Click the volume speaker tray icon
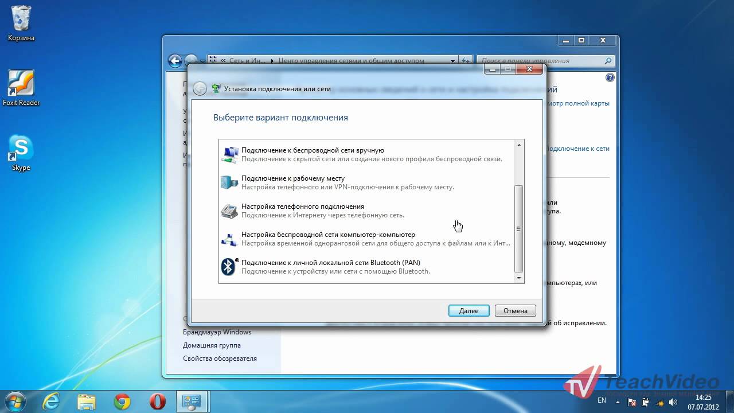The width and height of the screenshot is (734, 413). [672, 402]
